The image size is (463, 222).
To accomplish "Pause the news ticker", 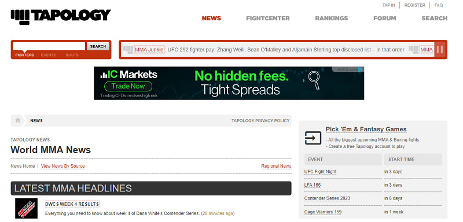I will click(440, 50).
